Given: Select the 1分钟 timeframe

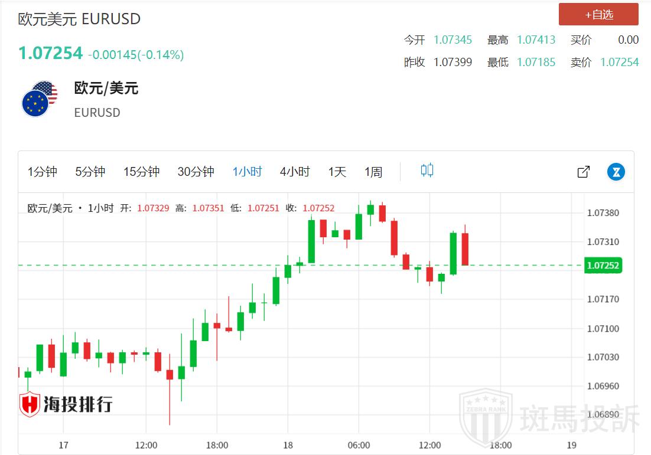Looking at the screenshot, I should tap(43, 172).
